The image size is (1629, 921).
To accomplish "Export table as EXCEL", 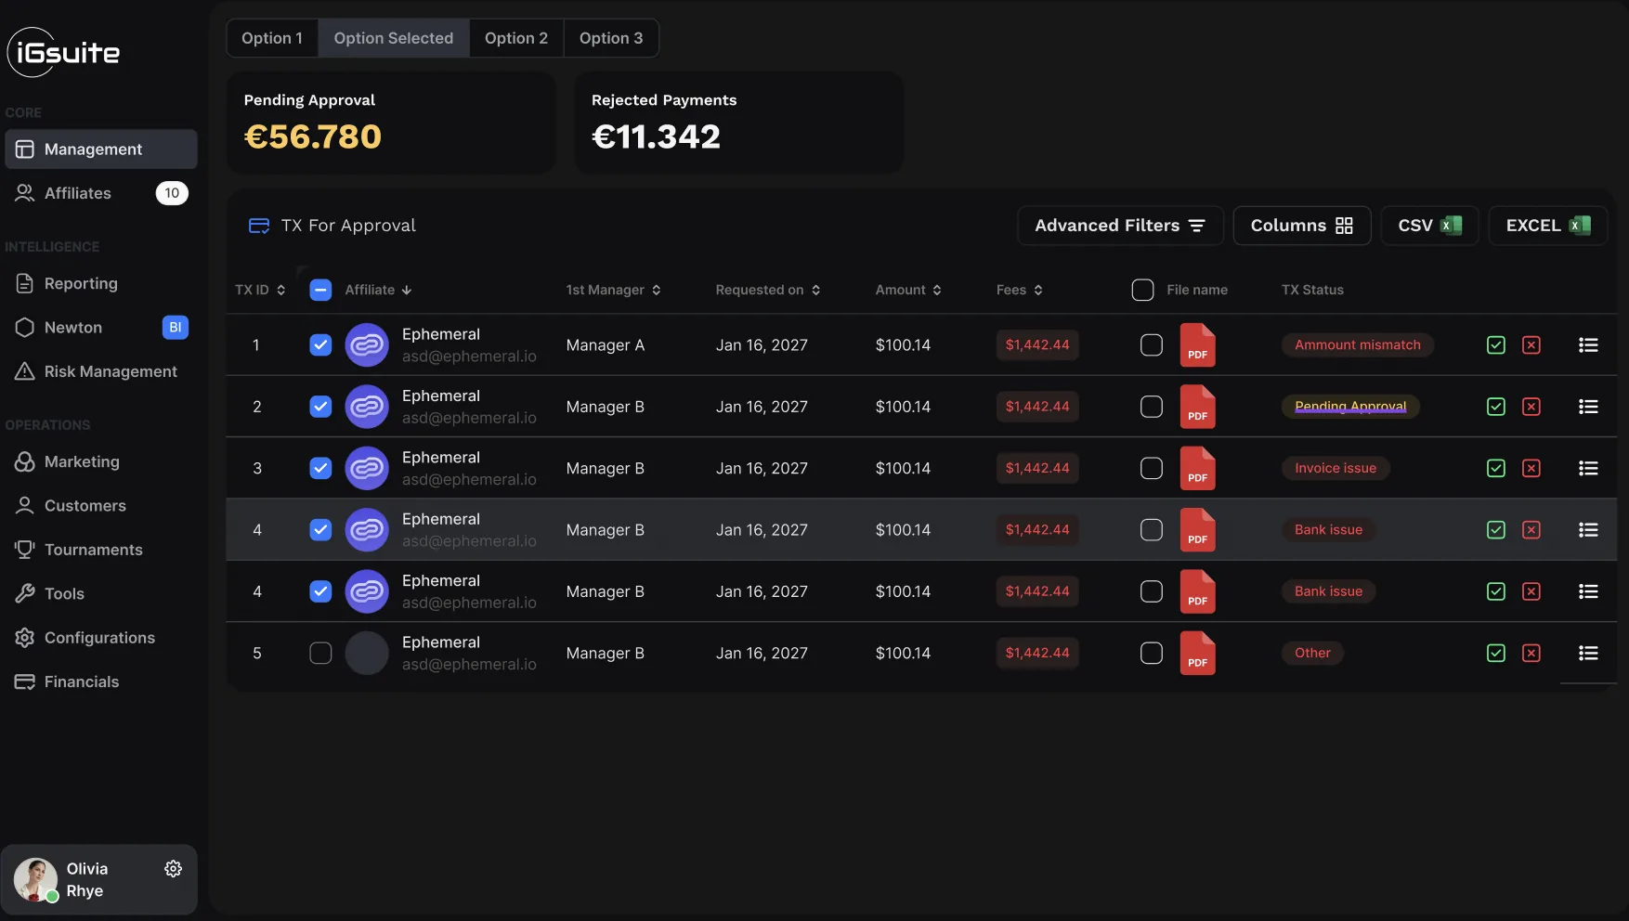I will coord(1547,226).
